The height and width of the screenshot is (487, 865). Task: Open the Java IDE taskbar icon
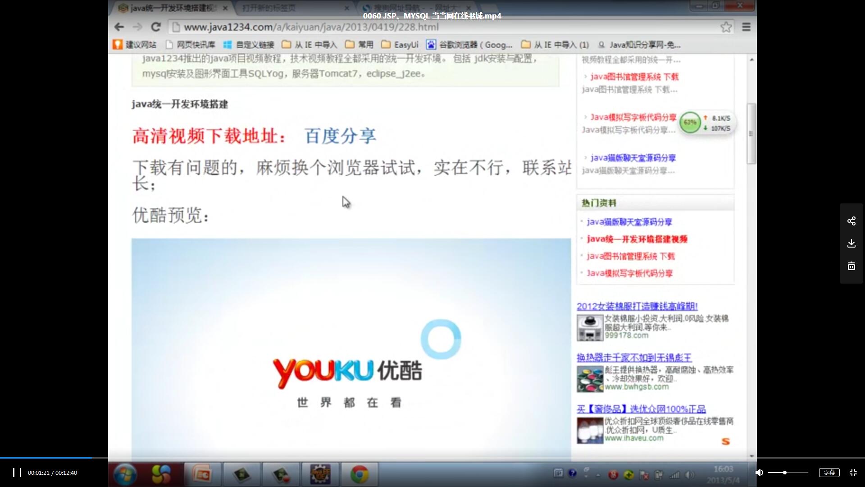320,474
